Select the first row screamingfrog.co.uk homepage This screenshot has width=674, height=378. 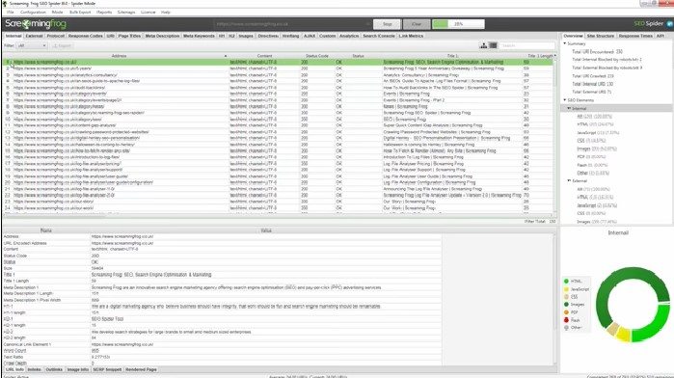coord(278,62)
